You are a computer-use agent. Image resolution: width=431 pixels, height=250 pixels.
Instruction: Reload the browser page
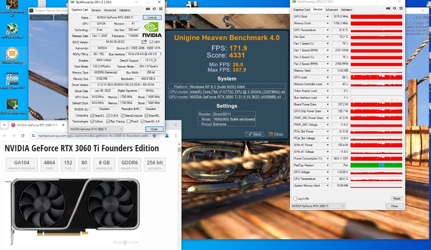[x=23, y=136]
